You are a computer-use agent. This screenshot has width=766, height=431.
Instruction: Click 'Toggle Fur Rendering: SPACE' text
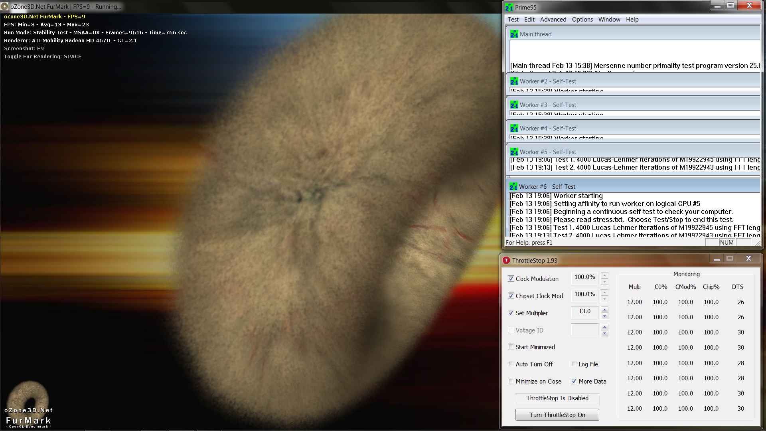tap(43, 57)
